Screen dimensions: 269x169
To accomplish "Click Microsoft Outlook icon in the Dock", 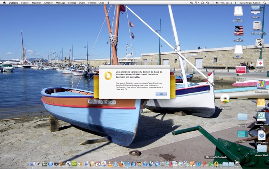I will coord(216,164).
